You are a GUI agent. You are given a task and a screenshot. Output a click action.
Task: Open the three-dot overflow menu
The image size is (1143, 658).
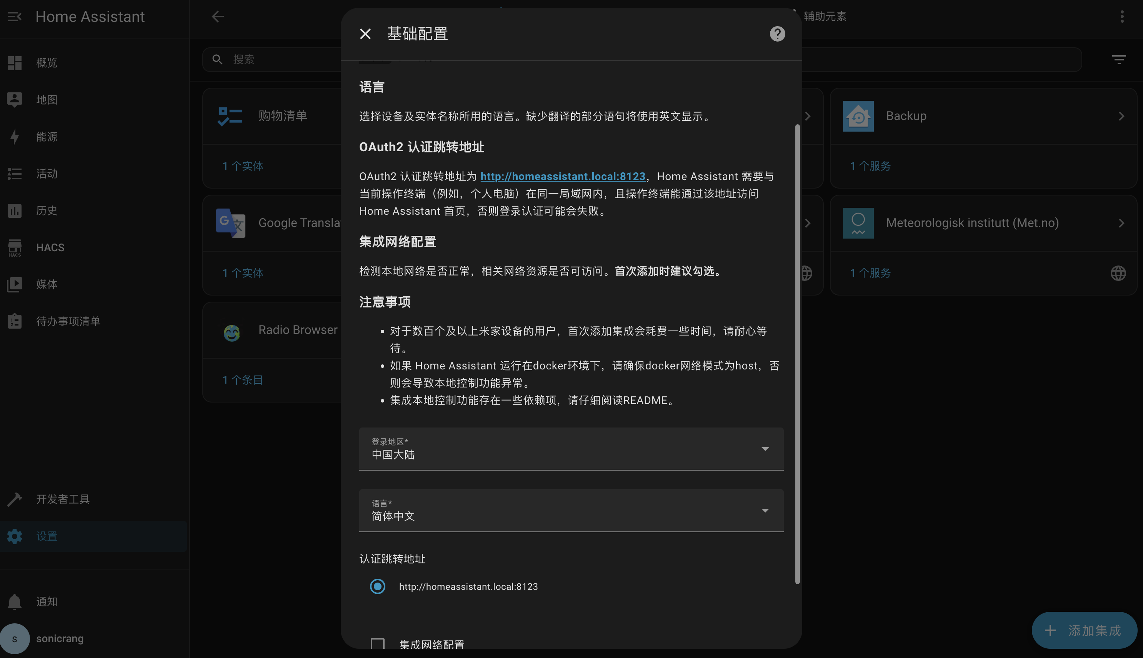tap(1122, 17)
